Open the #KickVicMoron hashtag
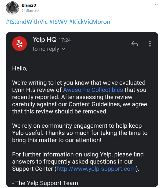 90,22
